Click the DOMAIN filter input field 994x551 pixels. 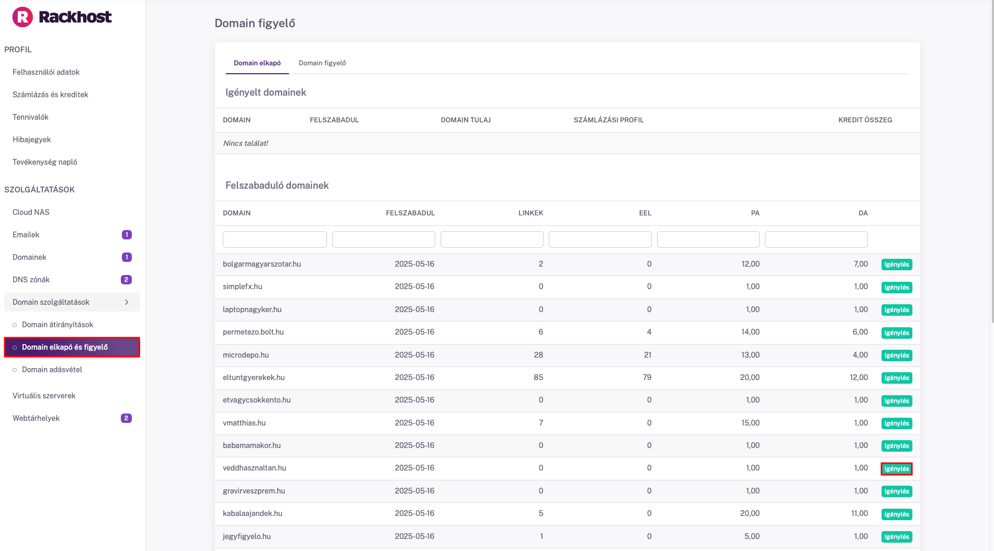[275, 239]
